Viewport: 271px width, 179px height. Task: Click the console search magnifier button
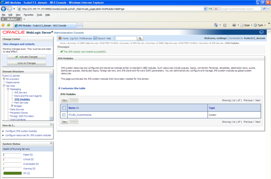coord(140,38)
